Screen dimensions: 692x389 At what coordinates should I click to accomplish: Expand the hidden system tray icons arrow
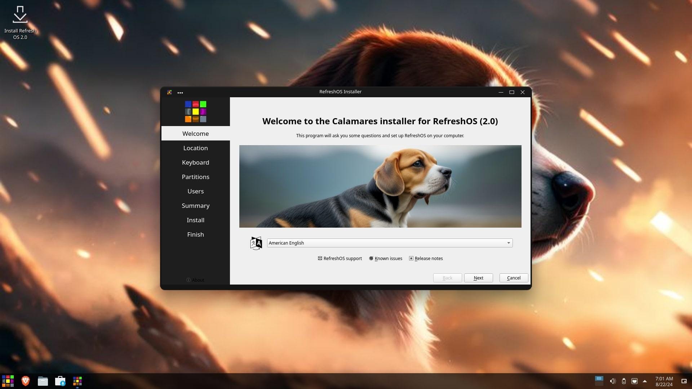tap(645, 381)
